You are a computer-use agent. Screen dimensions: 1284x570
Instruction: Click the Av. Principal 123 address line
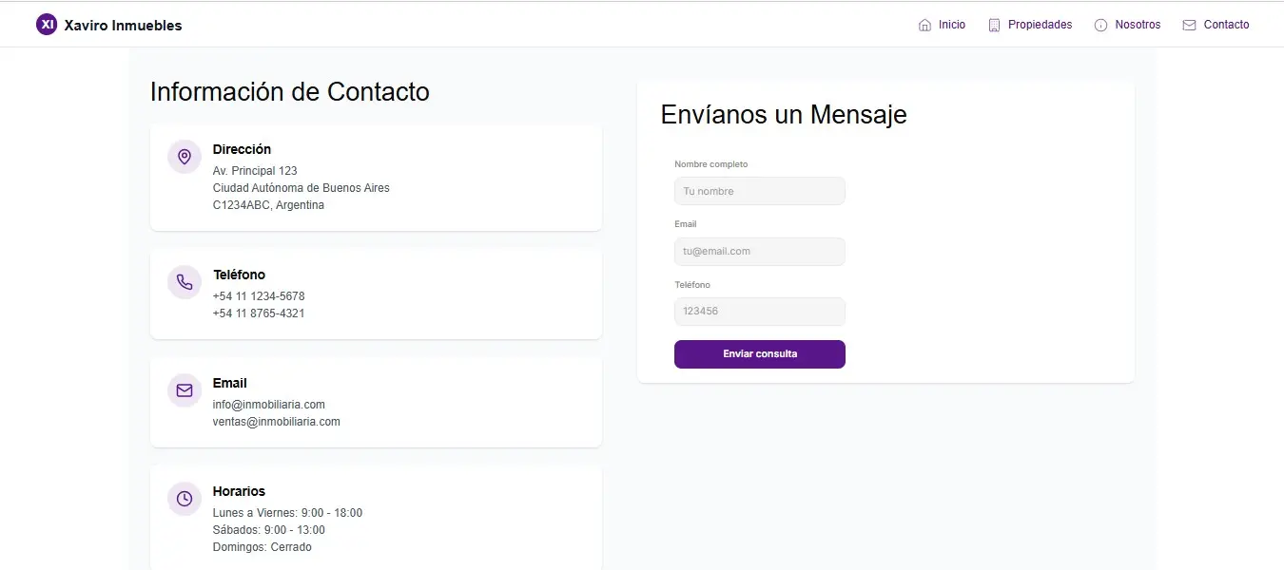pos(255,171)
